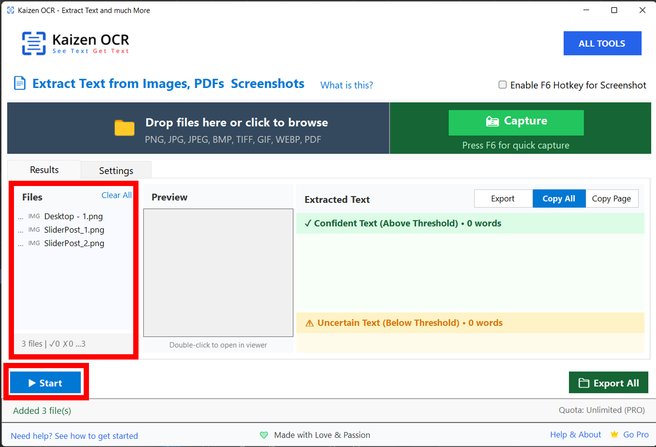Click the Kaizen OCR logo icon
This screenshot has width=656, height=447.
tap(34, 43)
